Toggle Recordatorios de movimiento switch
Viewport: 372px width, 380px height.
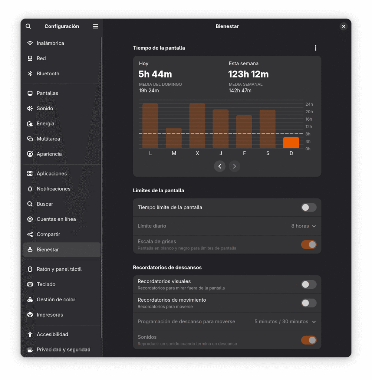309,303
